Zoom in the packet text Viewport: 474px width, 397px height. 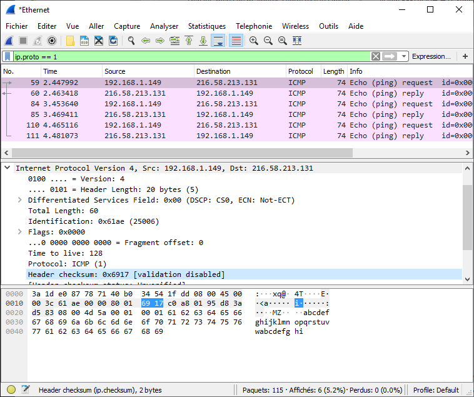[254, 41]
